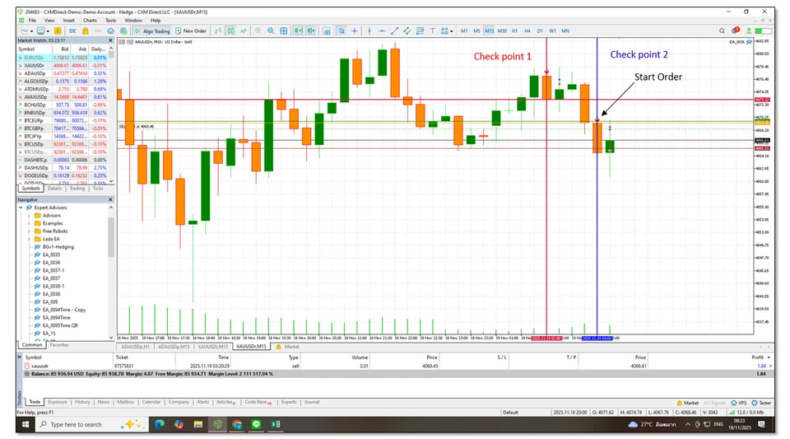
Task: Select the crosshair tool
Action: [355, 30]
